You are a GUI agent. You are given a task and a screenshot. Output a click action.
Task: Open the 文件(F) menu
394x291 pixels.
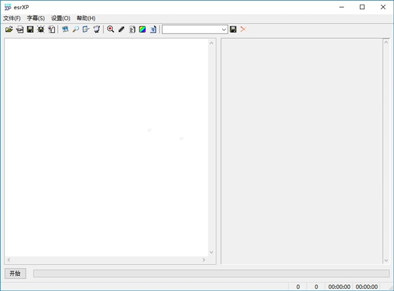pos(12,18)
